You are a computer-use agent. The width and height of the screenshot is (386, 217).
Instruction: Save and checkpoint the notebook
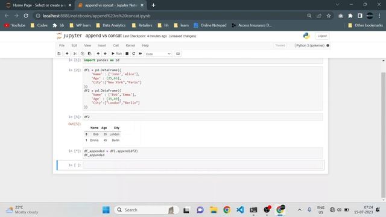tap(59, 54)
